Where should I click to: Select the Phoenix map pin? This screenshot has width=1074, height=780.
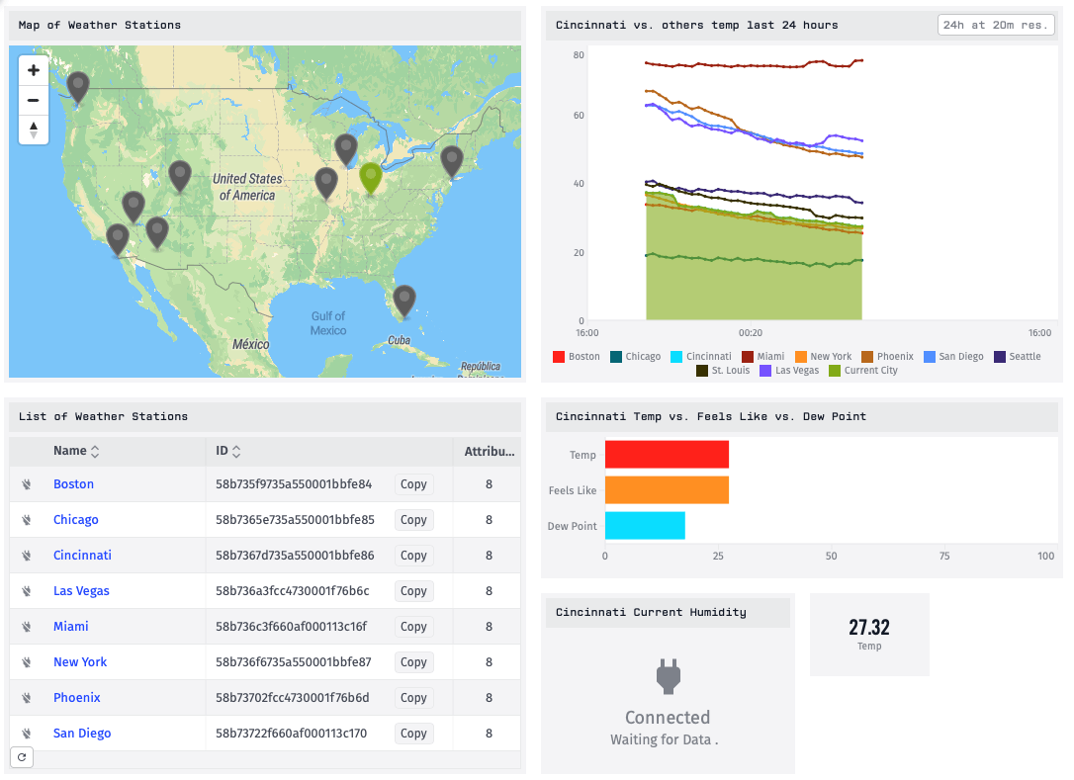[x=157, y=233]
